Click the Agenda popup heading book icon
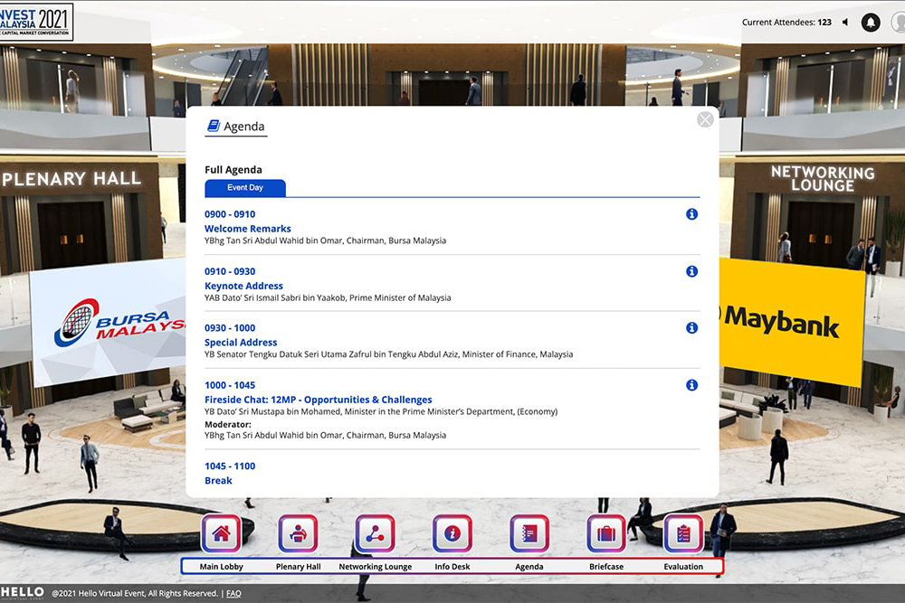 [x=214, y=126]
